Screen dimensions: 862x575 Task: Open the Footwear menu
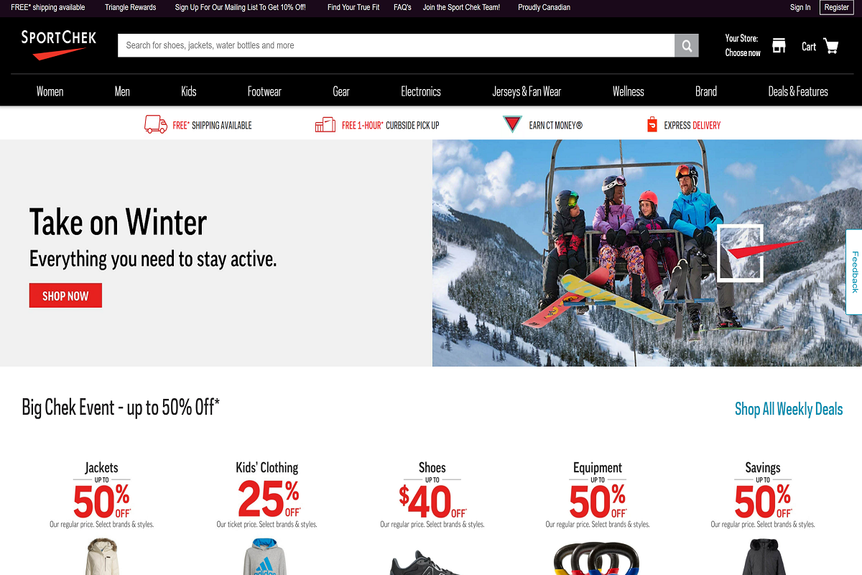tap(264, 91)
